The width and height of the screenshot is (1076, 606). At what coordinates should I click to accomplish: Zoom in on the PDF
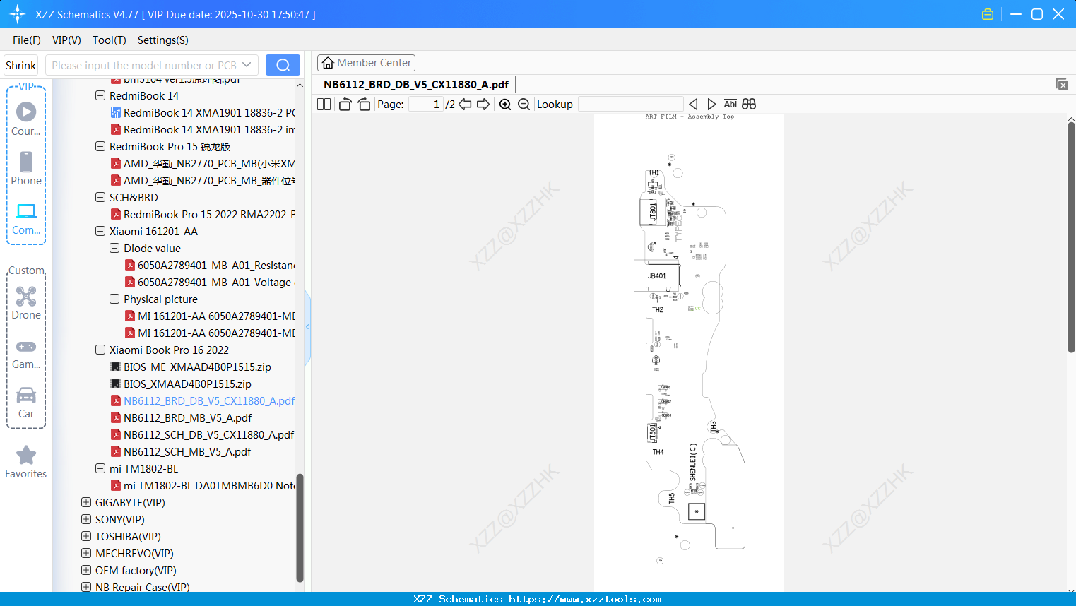point(505,104)
